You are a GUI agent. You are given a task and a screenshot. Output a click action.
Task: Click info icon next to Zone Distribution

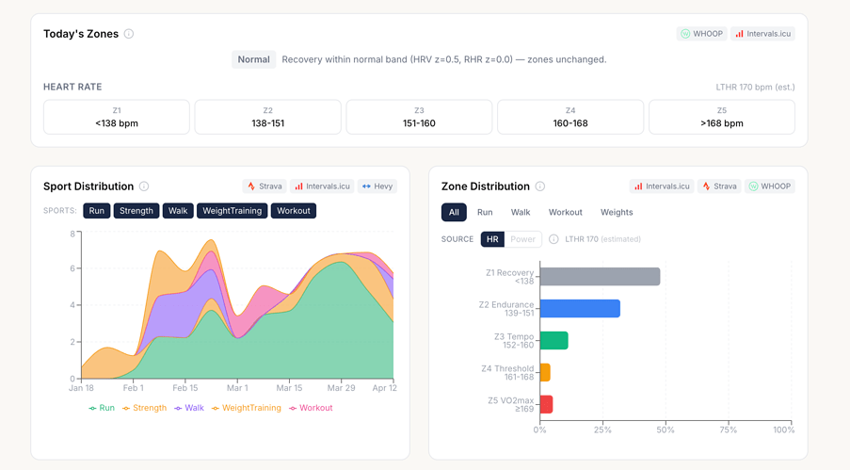click(540, 186)
